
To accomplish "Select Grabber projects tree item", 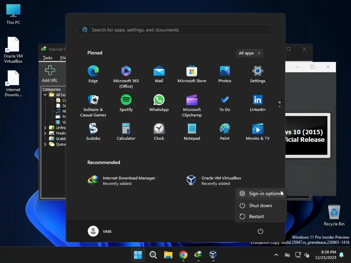I will (x=58, y=139).
